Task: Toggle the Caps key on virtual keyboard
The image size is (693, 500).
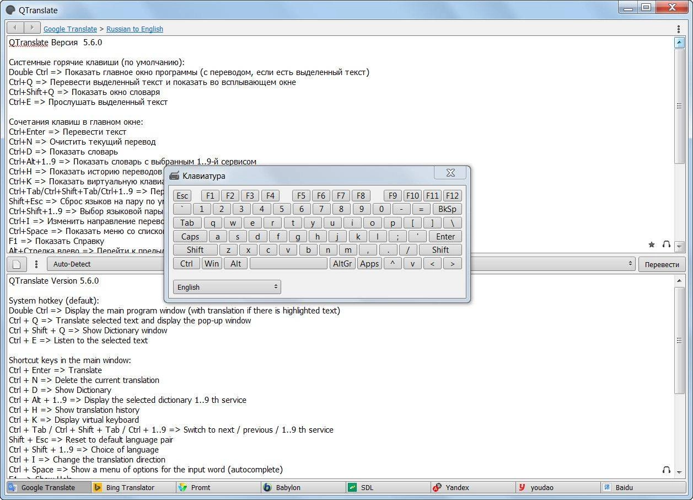Action: (190, 236)
